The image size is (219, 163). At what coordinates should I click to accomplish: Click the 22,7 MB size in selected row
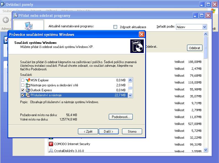120,95
